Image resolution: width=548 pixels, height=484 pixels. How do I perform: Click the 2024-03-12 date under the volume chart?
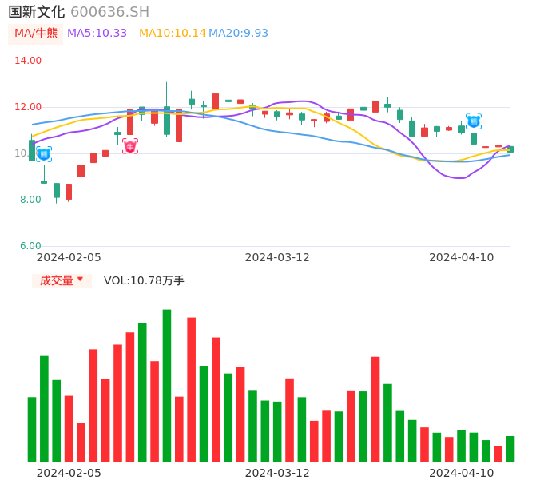pyautogui.click(x=277, y=473)
